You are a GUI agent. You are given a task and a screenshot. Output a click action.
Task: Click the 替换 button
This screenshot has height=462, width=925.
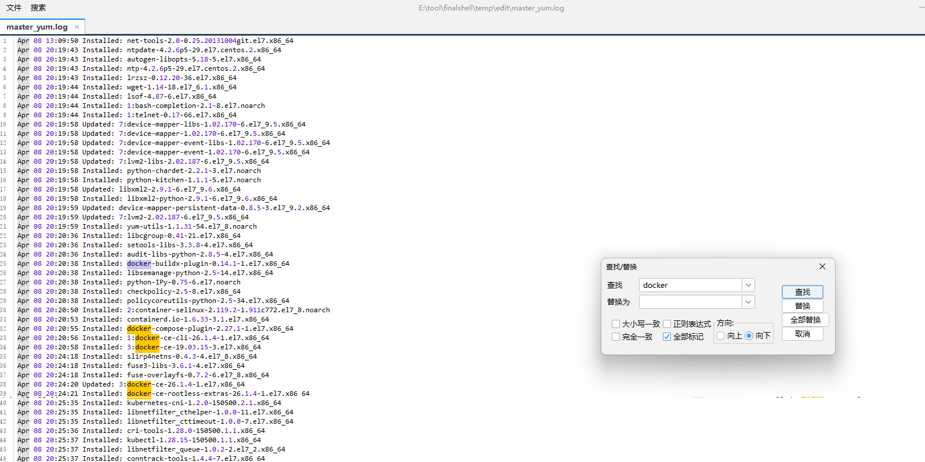pyautogui.click(x=803, y=306)
